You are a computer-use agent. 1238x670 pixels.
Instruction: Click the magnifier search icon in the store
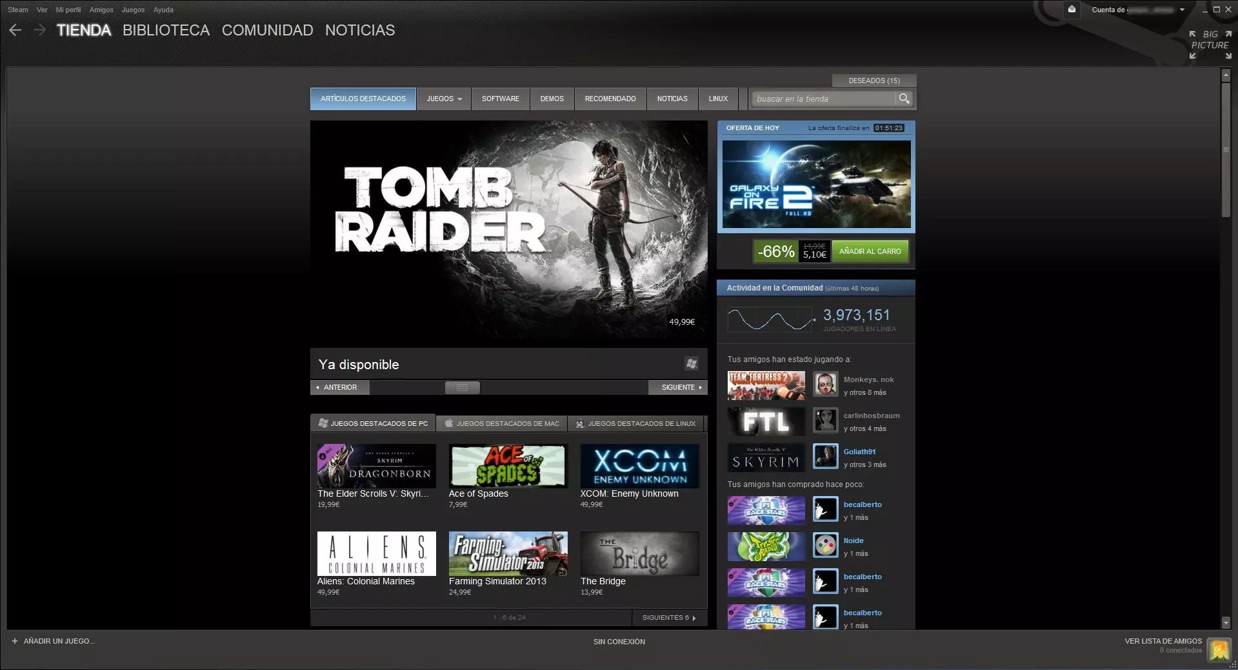tap(904, 99)
